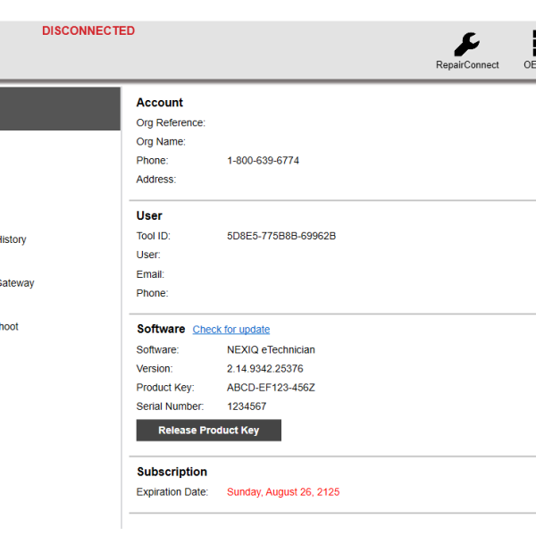
Task: Select the highlighted dark sidebar item
Action: 60,109
